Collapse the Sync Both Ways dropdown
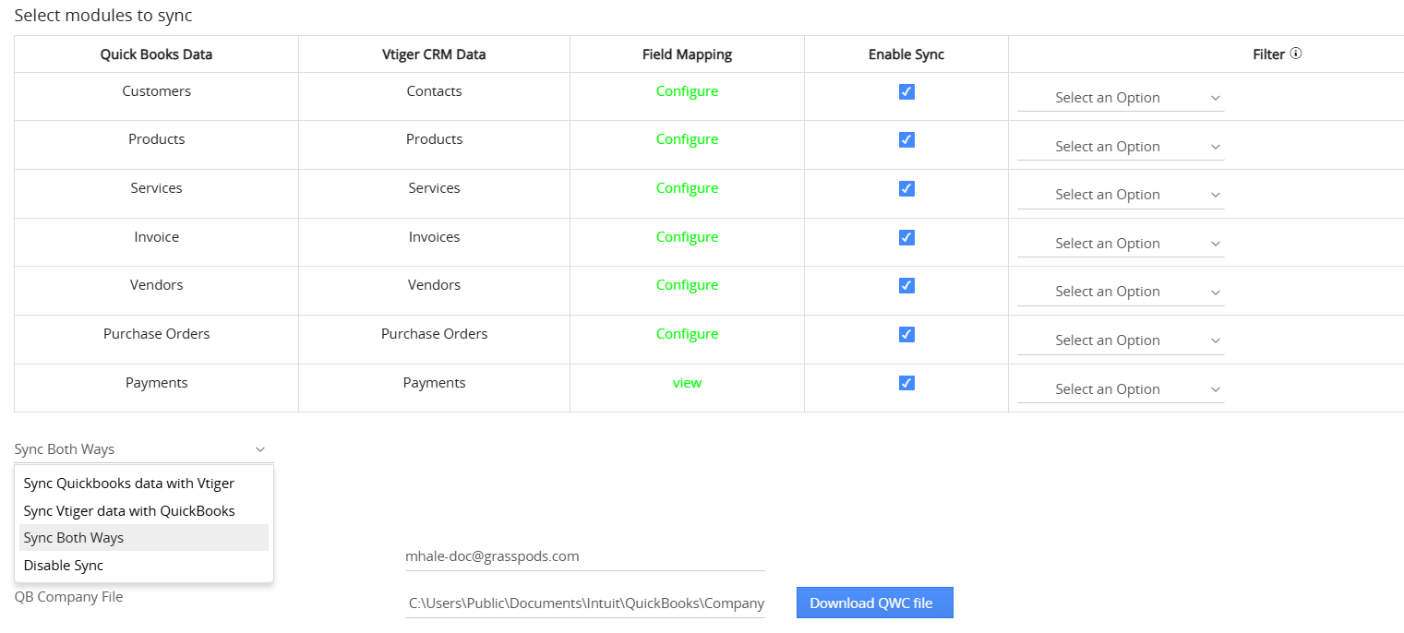Viewport: 1404px width, 633px height. coord(143,449)
